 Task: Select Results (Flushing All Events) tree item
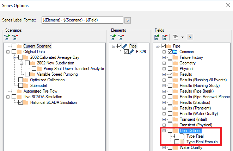tap(203, 80)
